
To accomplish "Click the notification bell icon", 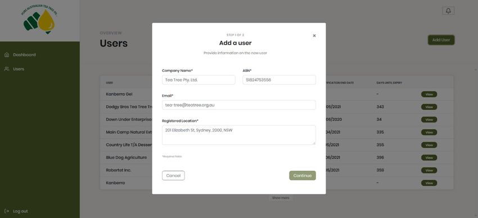I will tap(448, 11).
